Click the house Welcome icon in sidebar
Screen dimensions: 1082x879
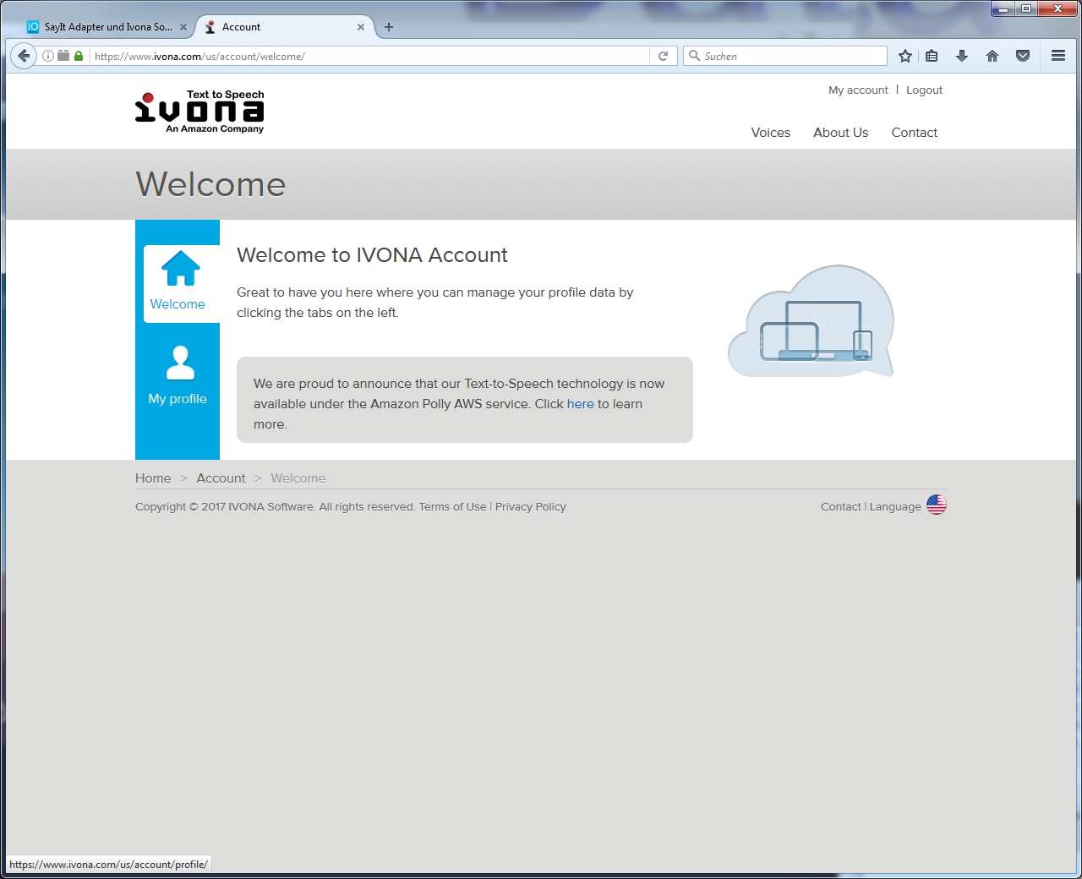pos(180,269)
